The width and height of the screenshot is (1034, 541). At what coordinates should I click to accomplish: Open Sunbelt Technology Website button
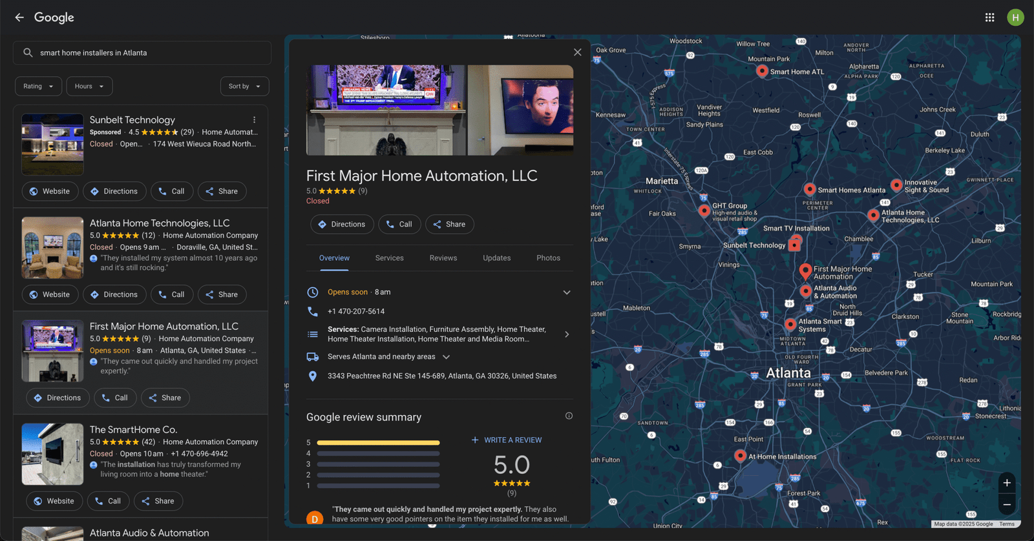click(50, 191)
